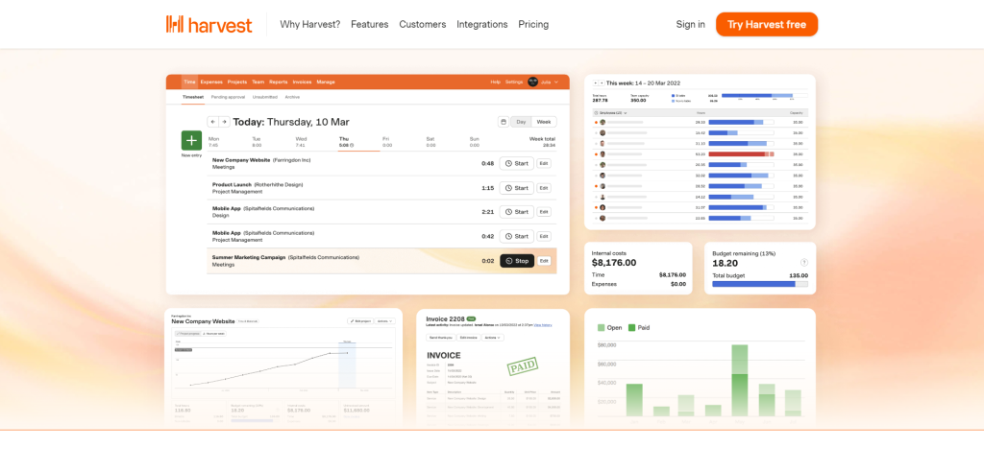Image resolution: width=984 pixels, height=471 pixels.
Task: Select Mon in the week day strip
Action: pyautogui.click(x=214, y=142)
